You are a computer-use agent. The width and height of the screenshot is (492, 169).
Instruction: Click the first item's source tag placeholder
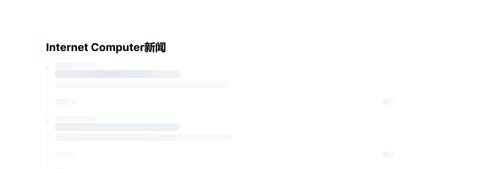point(65,102)
